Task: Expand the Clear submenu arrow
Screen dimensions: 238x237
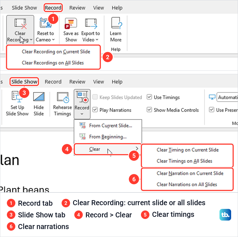Action: 137,148
